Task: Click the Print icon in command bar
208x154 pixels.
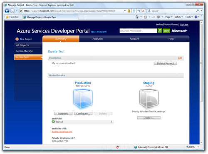Action: click(158, 17)
